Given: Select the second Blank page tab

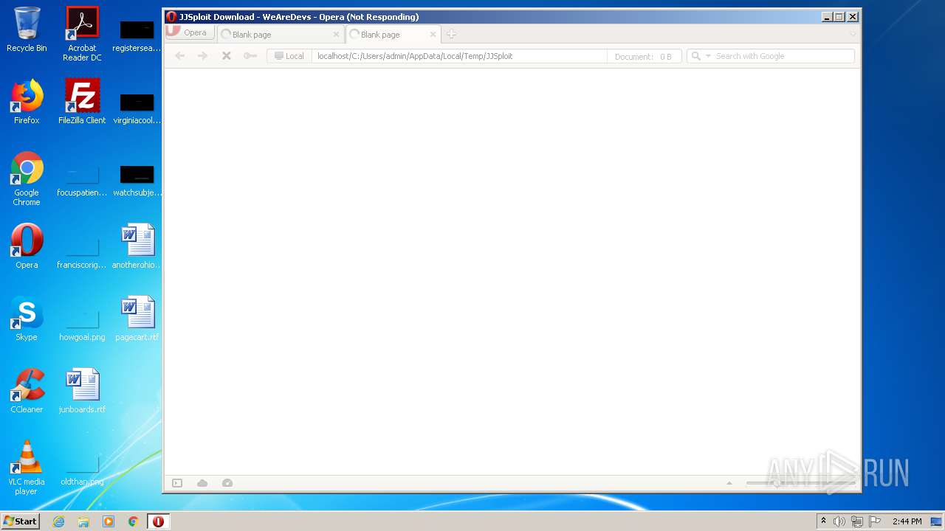Looking at the screenshot, I should (394, 34).
